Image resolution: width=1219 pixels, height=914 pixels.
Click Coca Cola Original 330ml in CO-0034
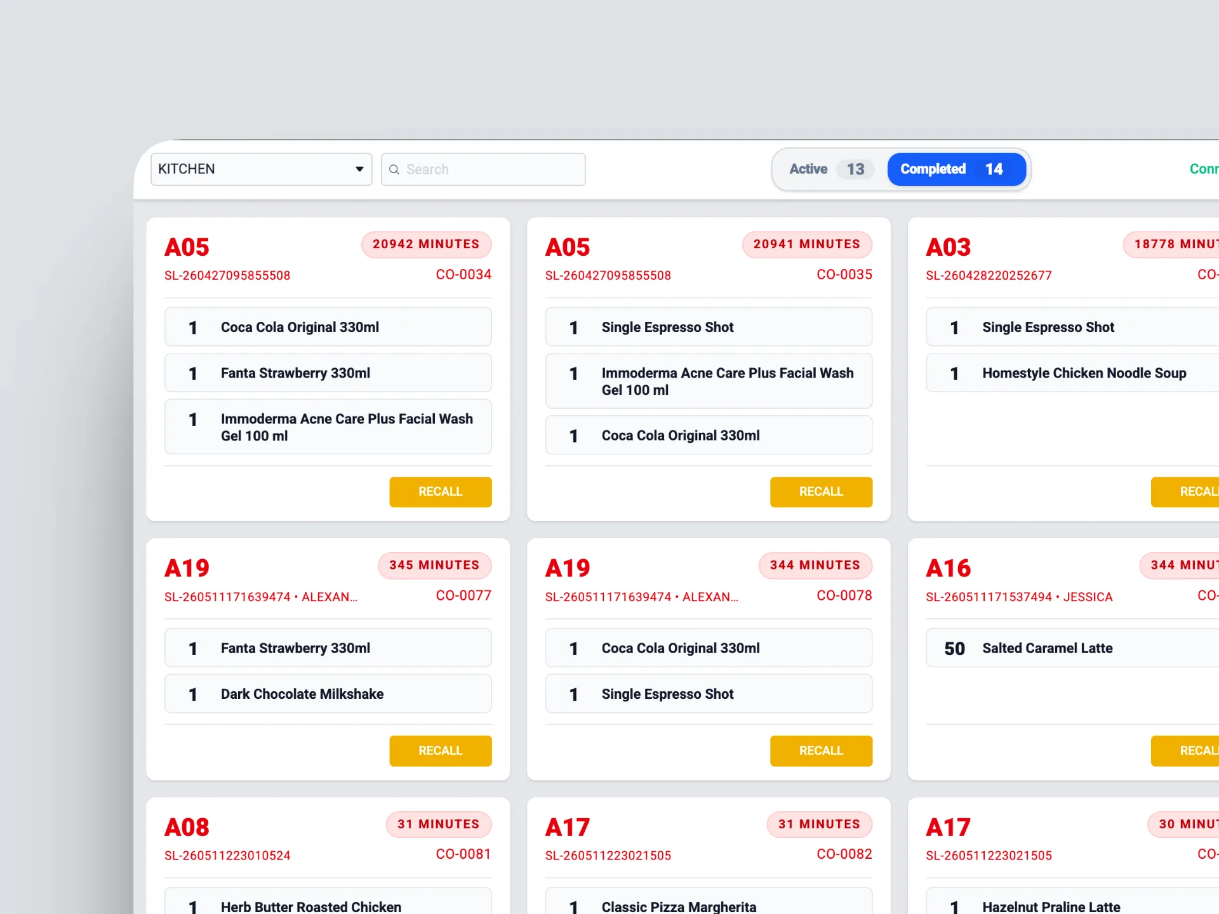328,327
